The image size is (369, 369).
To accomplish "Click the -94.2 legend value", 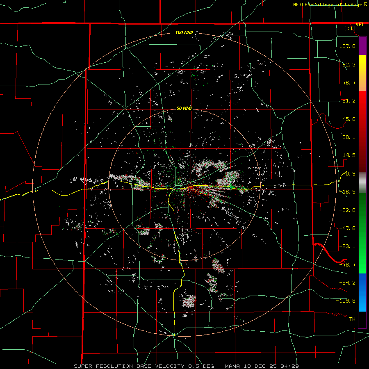I will pyautogui.click(x=347, y=283).
